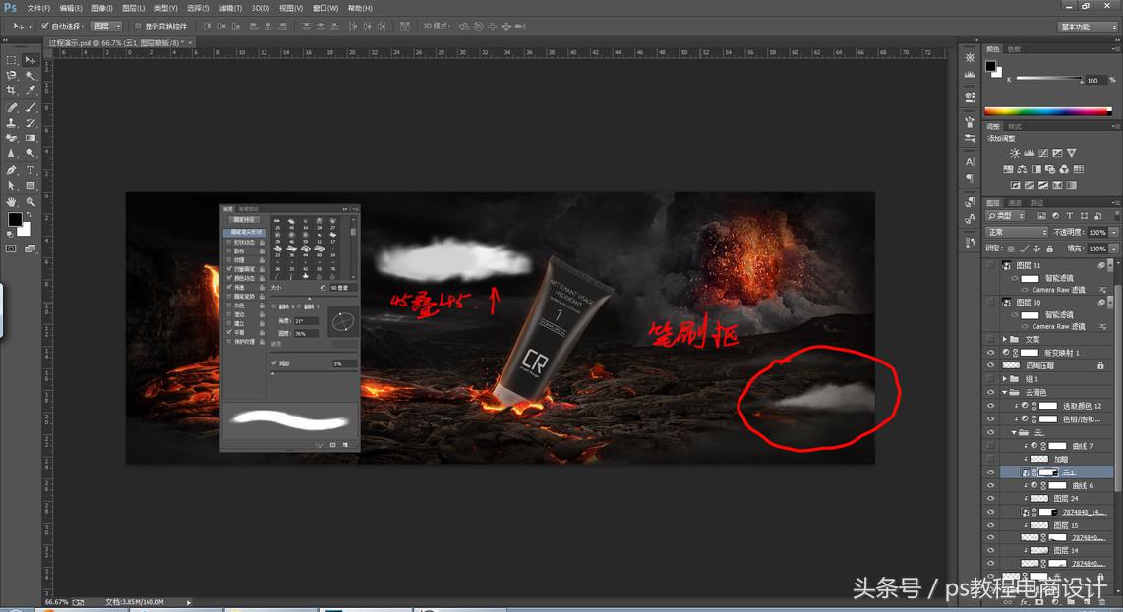Image resolution: width=1123 pixels, height=612 pixels.
Task: Add a Color Balance adjustment
Action: pyautogui.click(x=1022, y=169)
